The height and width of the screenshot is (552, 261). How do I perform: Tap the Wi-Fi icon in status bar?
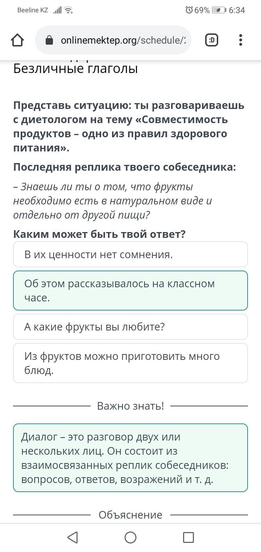pos(69,10)
